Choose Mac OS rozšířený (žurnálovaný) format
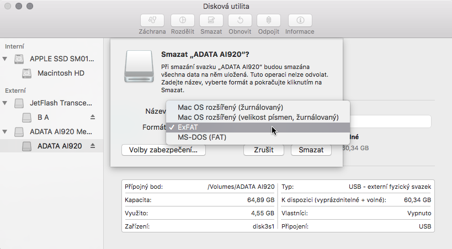The height and width of the screenshot is (249, 452). coord(258,107)
